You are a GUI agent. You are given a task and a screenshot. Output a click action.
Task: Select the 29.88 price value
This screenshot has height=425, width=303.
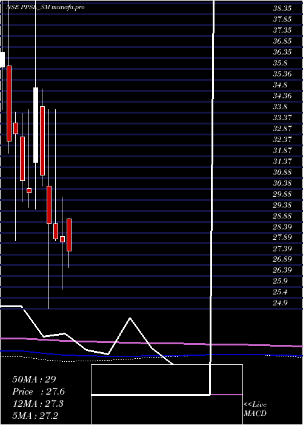point(282,194)
